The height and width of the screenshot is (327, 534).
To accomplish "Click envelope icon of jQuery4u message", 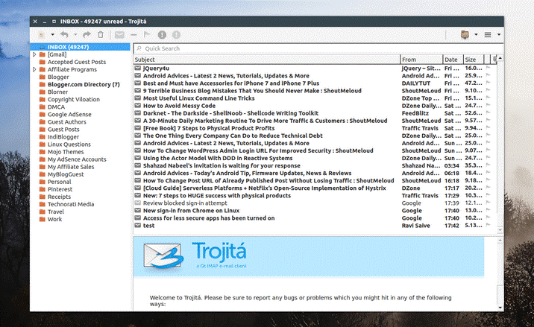I will [x=137, y=68].
